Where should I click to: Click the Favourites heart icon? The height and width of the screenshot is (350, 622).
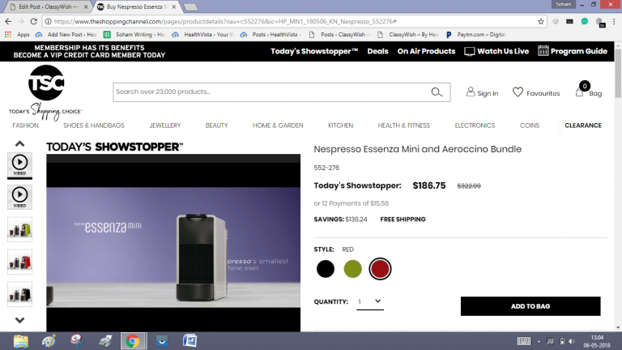pos(518,92)
